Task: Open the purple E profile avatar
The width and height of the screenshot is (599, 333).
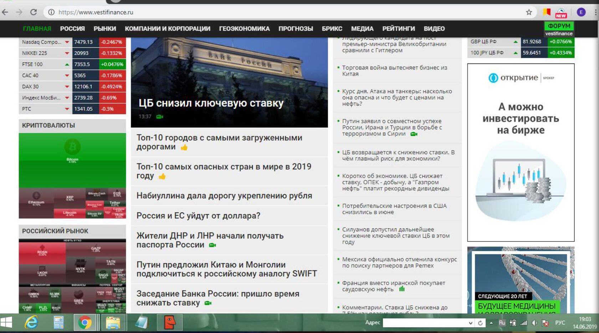Action: click(581, 12)
